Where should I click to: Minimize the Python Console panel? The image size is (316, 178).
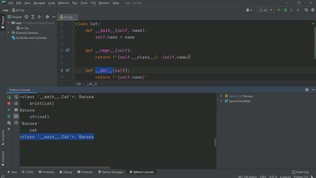[x=313, y=90]
